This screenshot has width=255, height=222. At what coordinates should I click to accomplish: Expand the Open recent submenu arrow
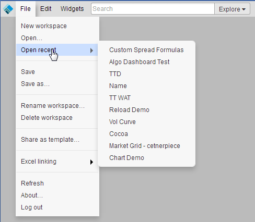(x=91, y=51)
